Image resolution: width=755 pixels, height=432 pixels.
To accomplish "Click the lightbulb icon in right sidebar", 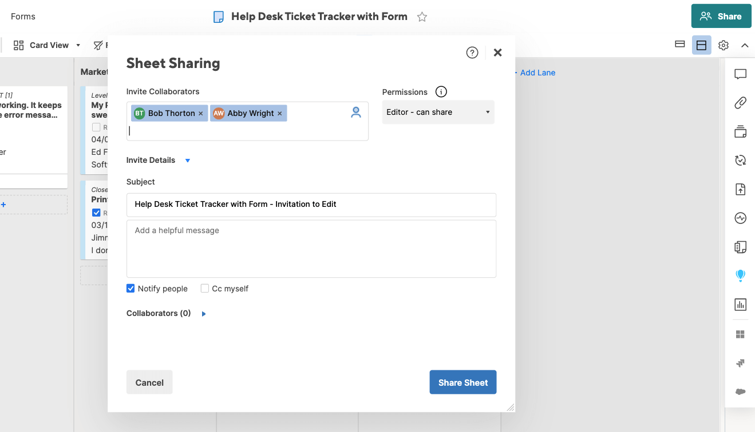I will pyautogui.click(x=740, y=275).
